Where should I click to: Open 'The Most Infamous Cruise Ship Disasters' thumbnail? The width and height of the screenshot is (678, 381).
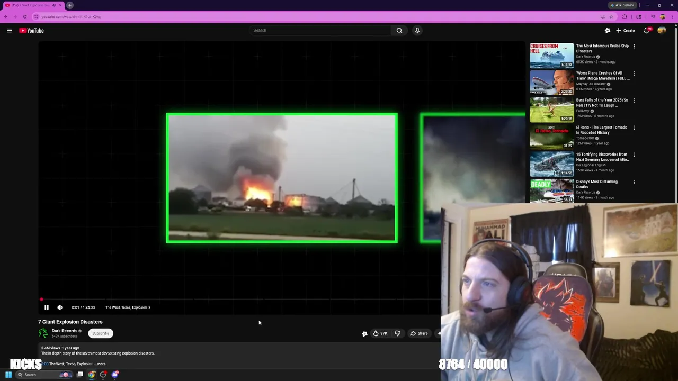(x=551, y=55)
